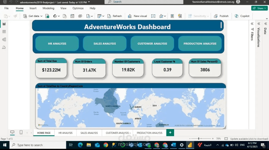Select the Modeling ribbon tab
Screen dimensions: 269x150
point(48,8)
